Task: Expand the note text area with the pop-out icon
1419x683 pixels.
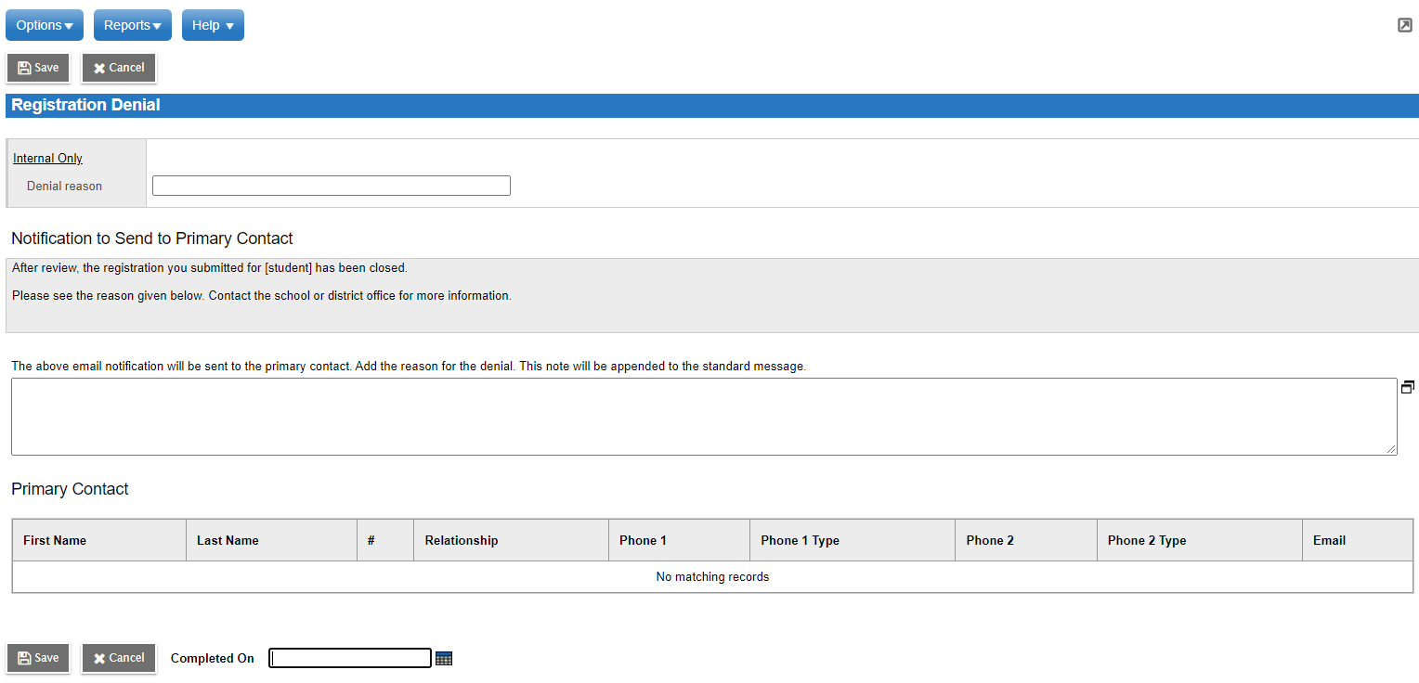Action: point(1407,387)
